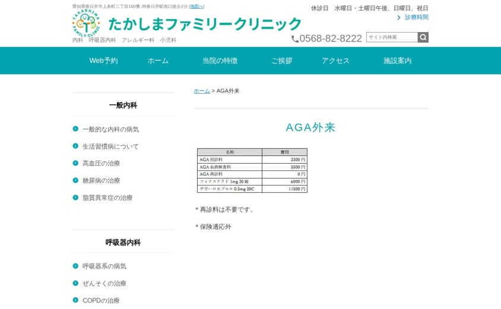Click the AGA外来 page heading
Image resolution: width=501 pixels, height=309 pixels.
310,128
